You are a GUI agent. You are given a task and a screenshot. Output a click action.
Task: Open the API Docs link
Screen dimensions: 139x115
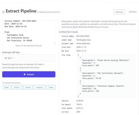133,12
